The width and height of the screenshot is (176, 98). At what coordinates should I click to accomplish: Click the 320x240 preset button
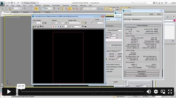click(111, 54)
